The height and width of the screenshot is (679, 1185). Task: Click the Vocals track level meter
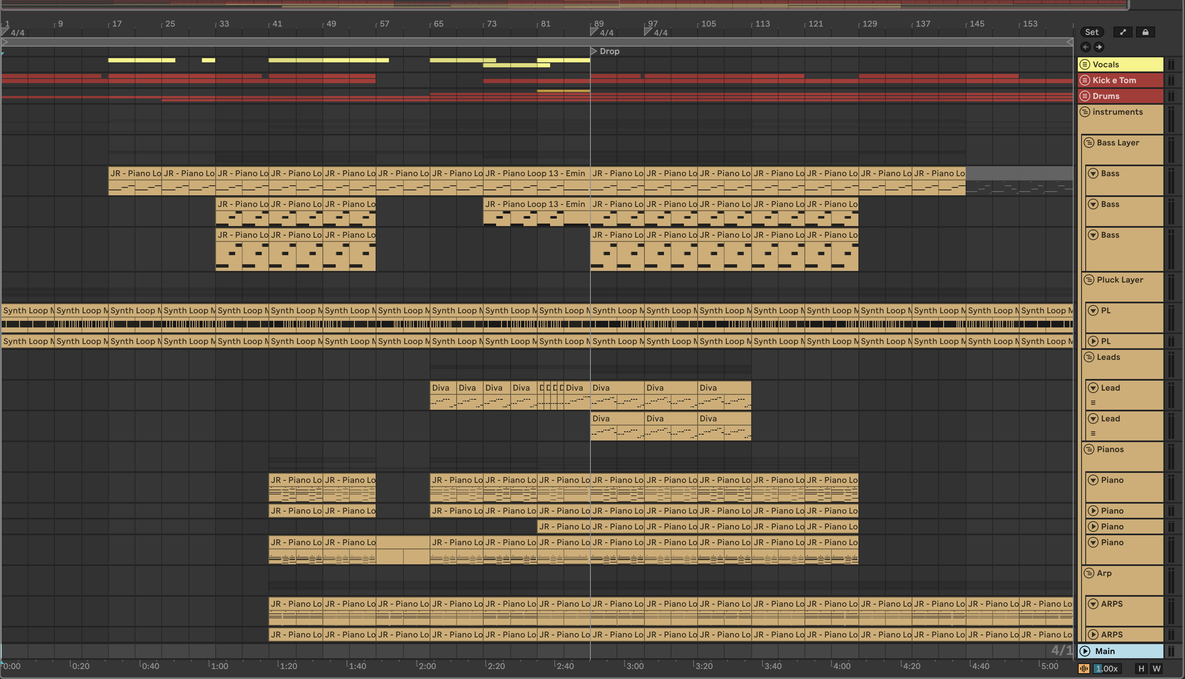pos(1170,64)
